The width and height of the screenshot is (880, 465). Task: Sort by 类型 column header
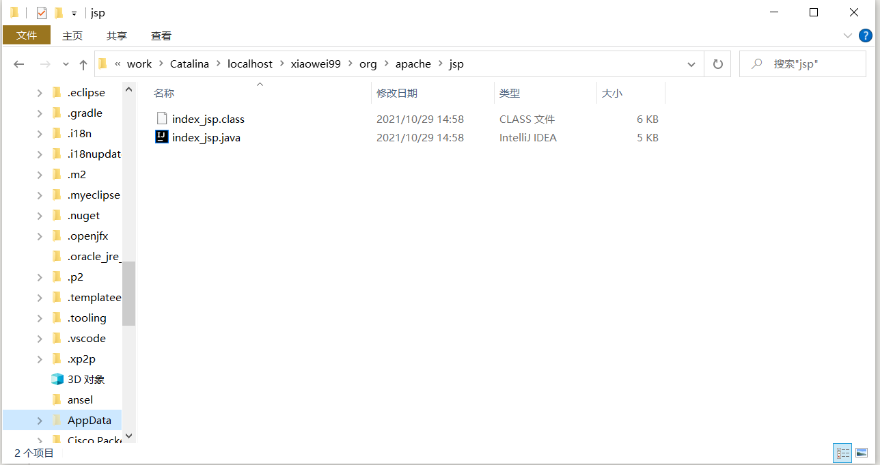click(x=510, y=93)
